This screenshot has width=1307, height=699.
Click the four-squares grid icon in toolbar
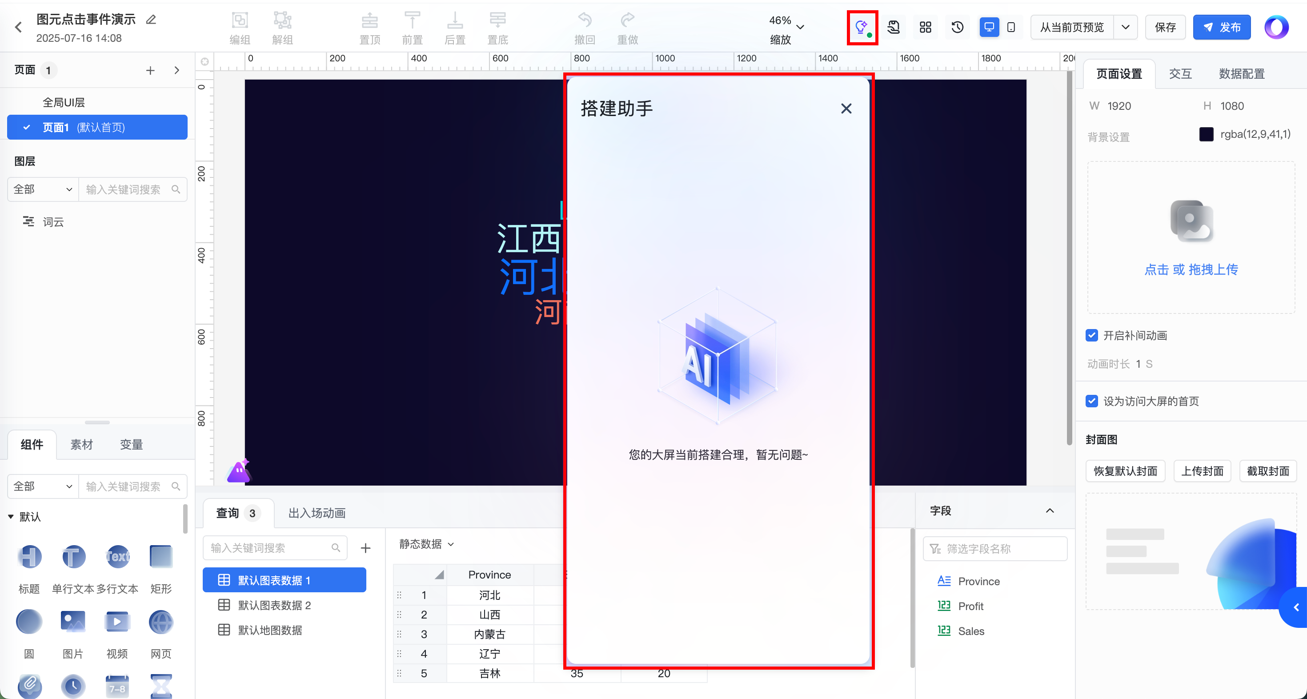click(x=926, y=28)
